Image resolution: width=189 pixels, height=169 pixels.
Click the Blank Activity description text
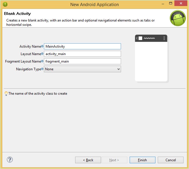[x=81, y=22]
